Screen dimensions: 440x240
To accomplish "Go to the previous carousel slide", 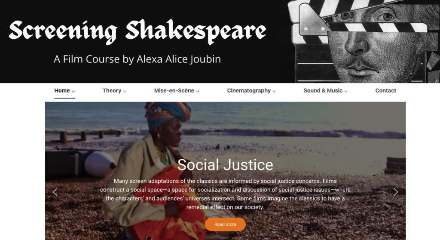I will (55, 192).
